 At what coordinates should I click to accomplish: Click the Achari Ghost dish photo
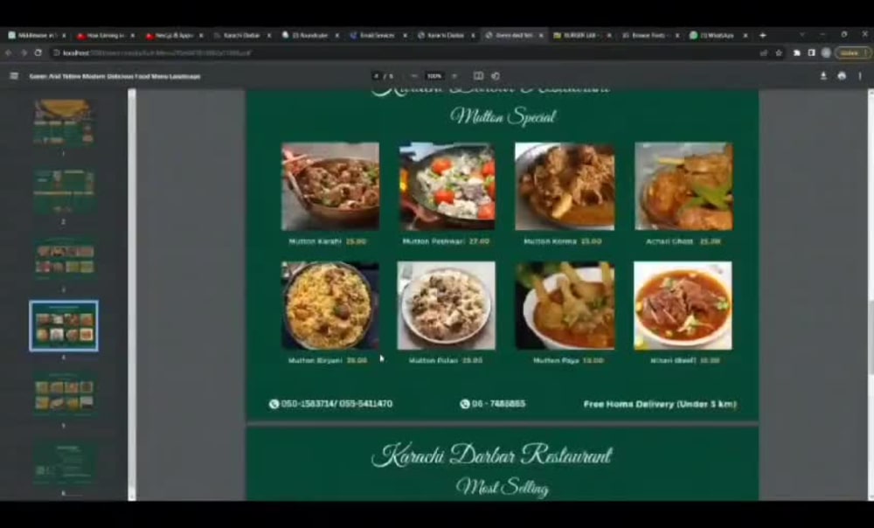[x=683, y=186]
